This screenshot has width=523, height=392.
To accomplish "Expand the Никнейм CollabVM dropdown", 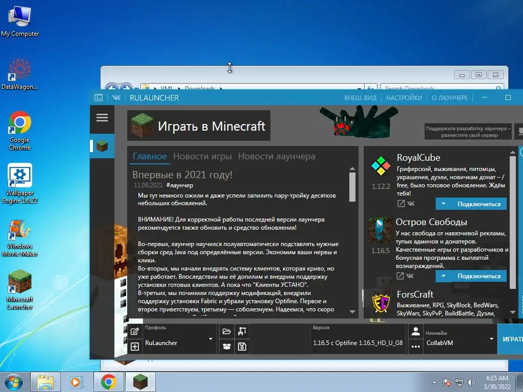I will click(x=491, y=339).
